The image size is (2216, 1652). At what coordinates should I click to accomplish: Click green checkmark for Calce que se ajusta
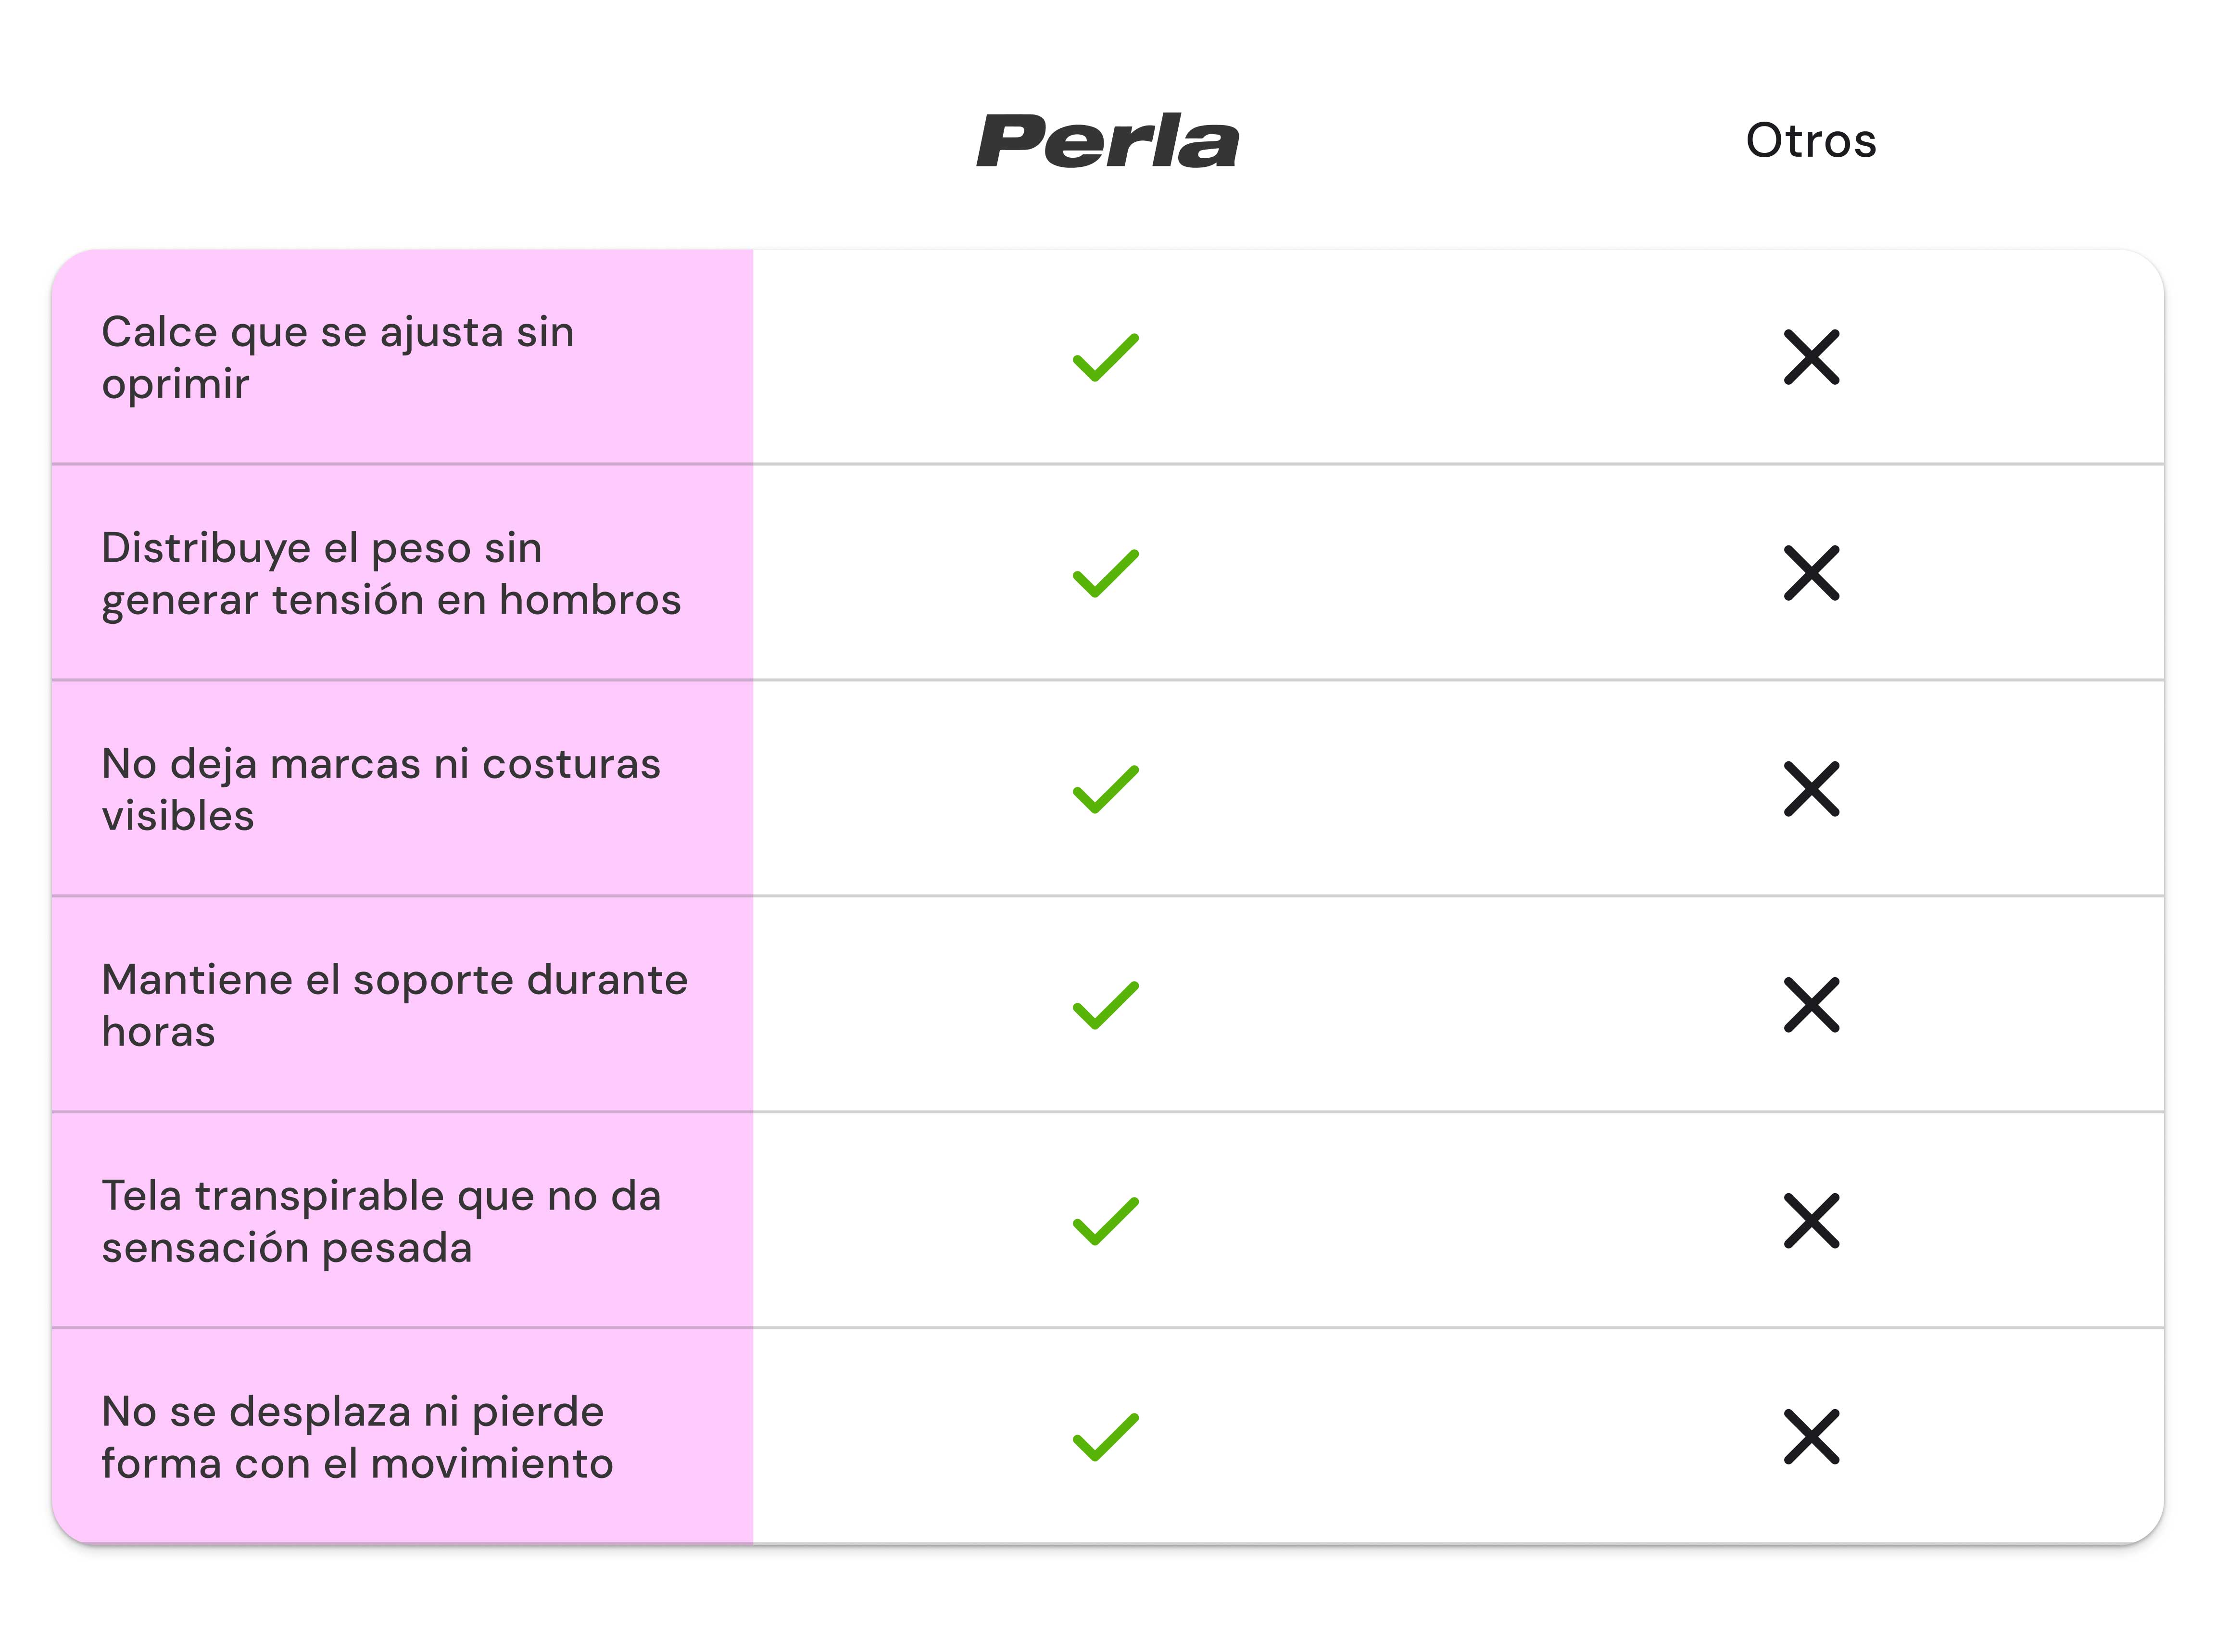1105,357
